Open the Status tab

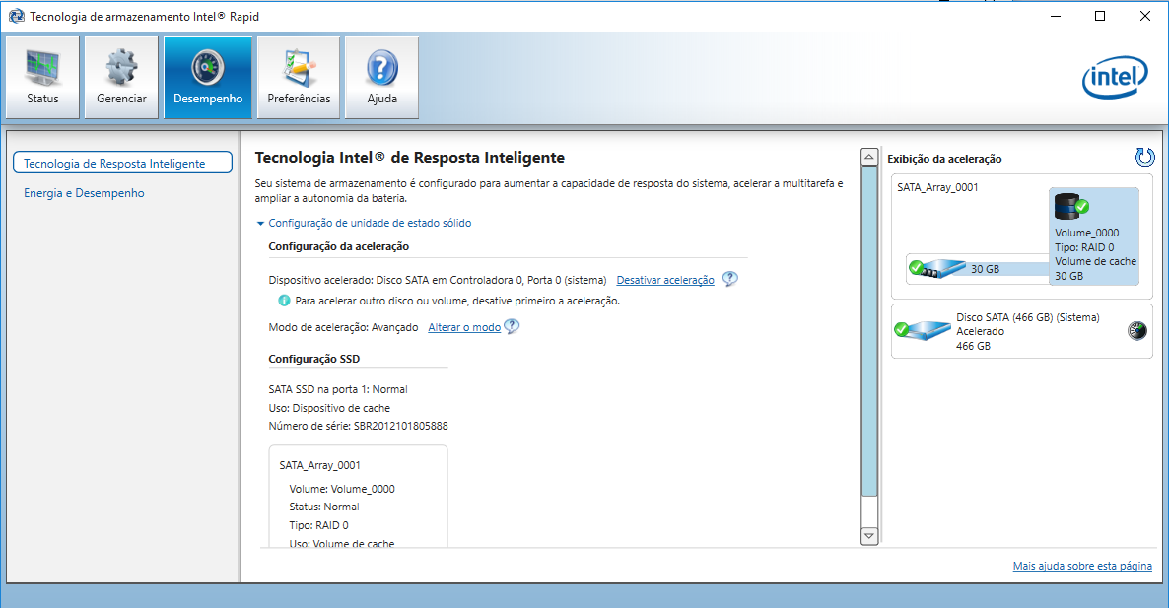coord(42,78)
